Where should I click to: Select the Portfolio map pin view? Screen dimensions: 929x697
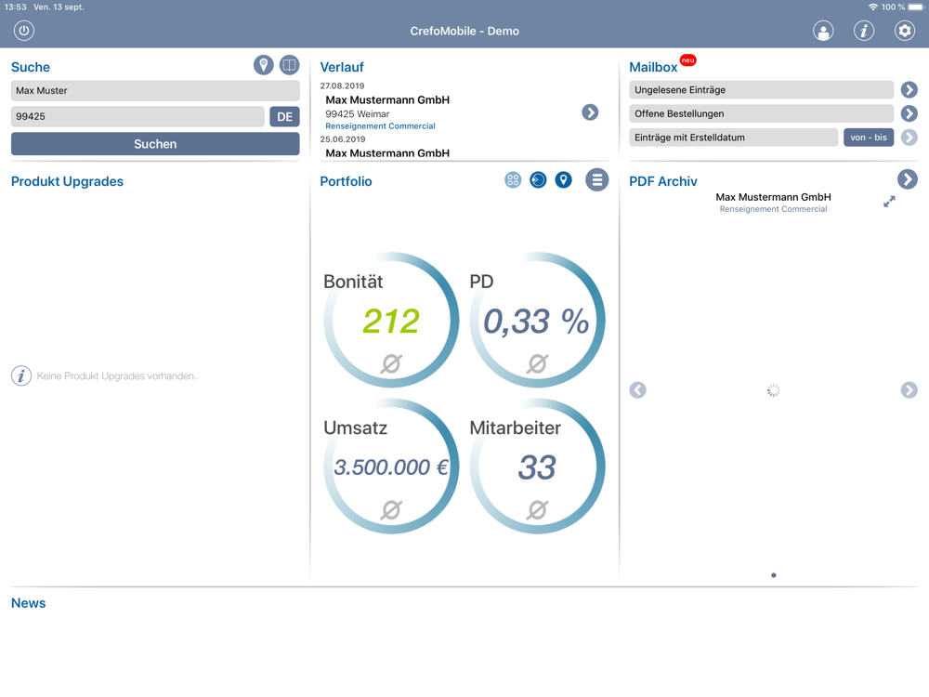564,180
